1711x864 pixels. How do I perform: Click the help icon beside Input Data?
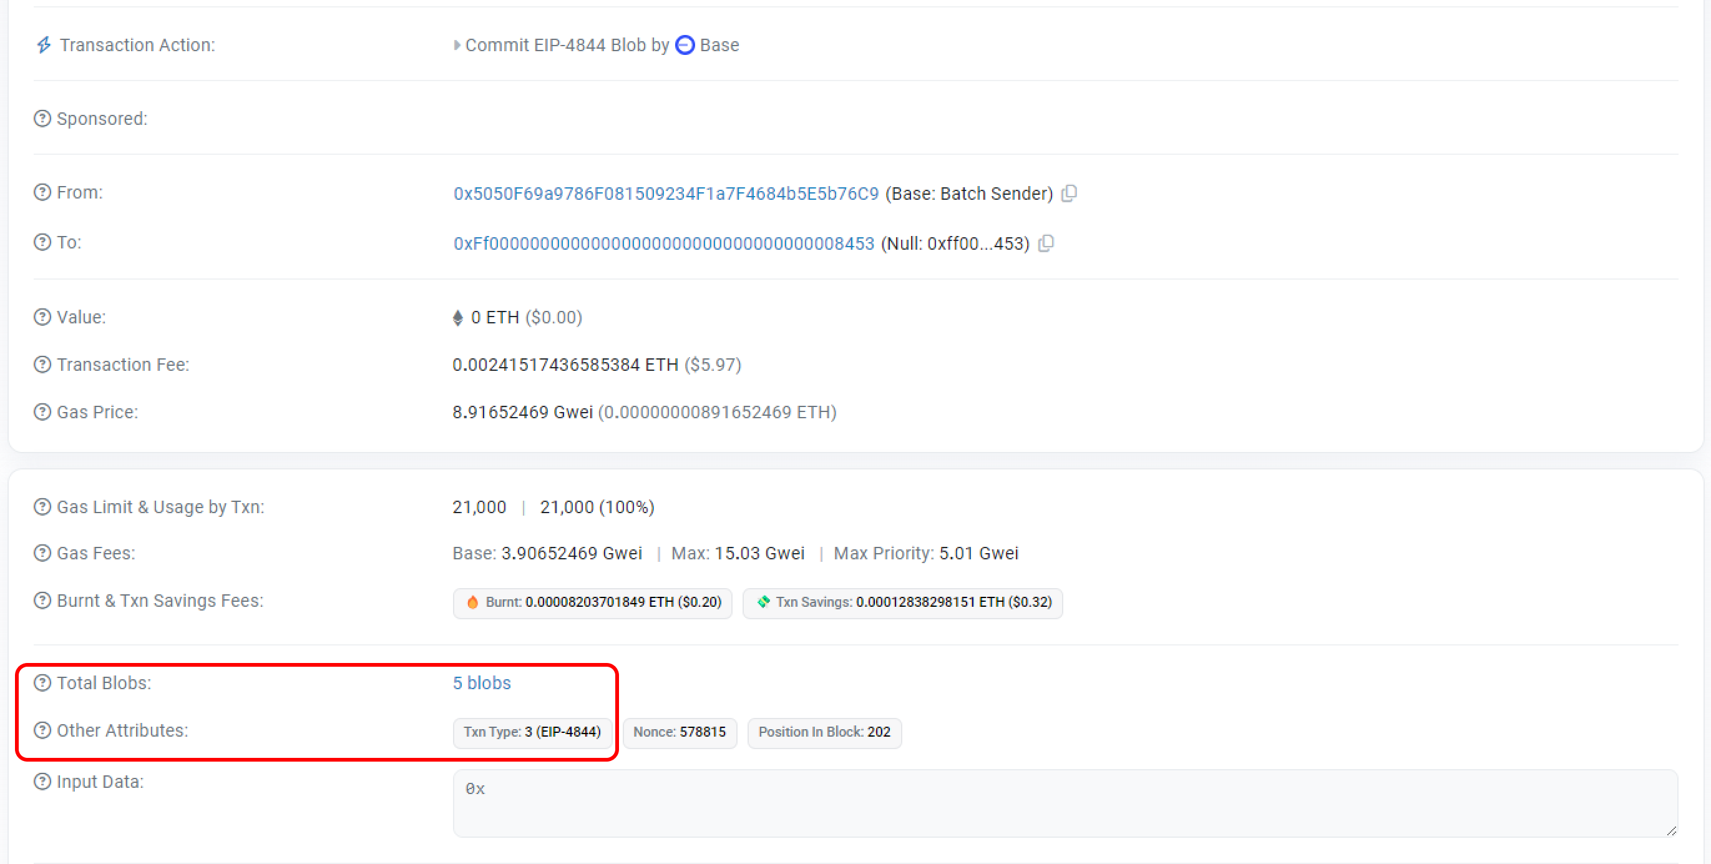point(42,782)
